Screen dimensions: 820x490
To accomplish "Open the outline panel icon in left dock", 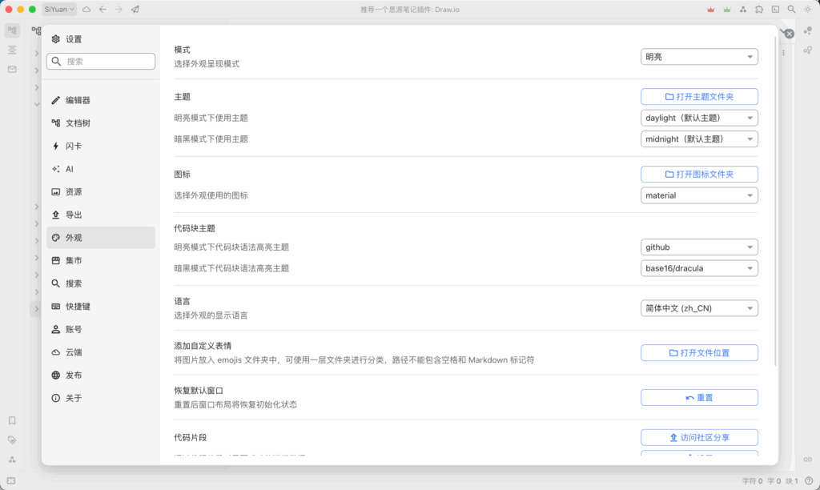I will (12, 50).
